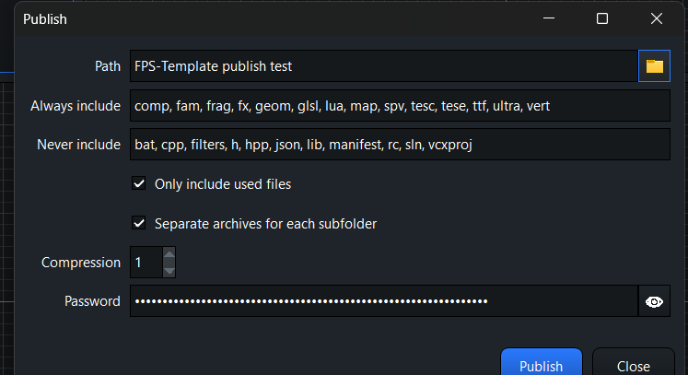Viewport: 688px width, 375px height.
Task: Click the Never include label
Action: (78, 145)
